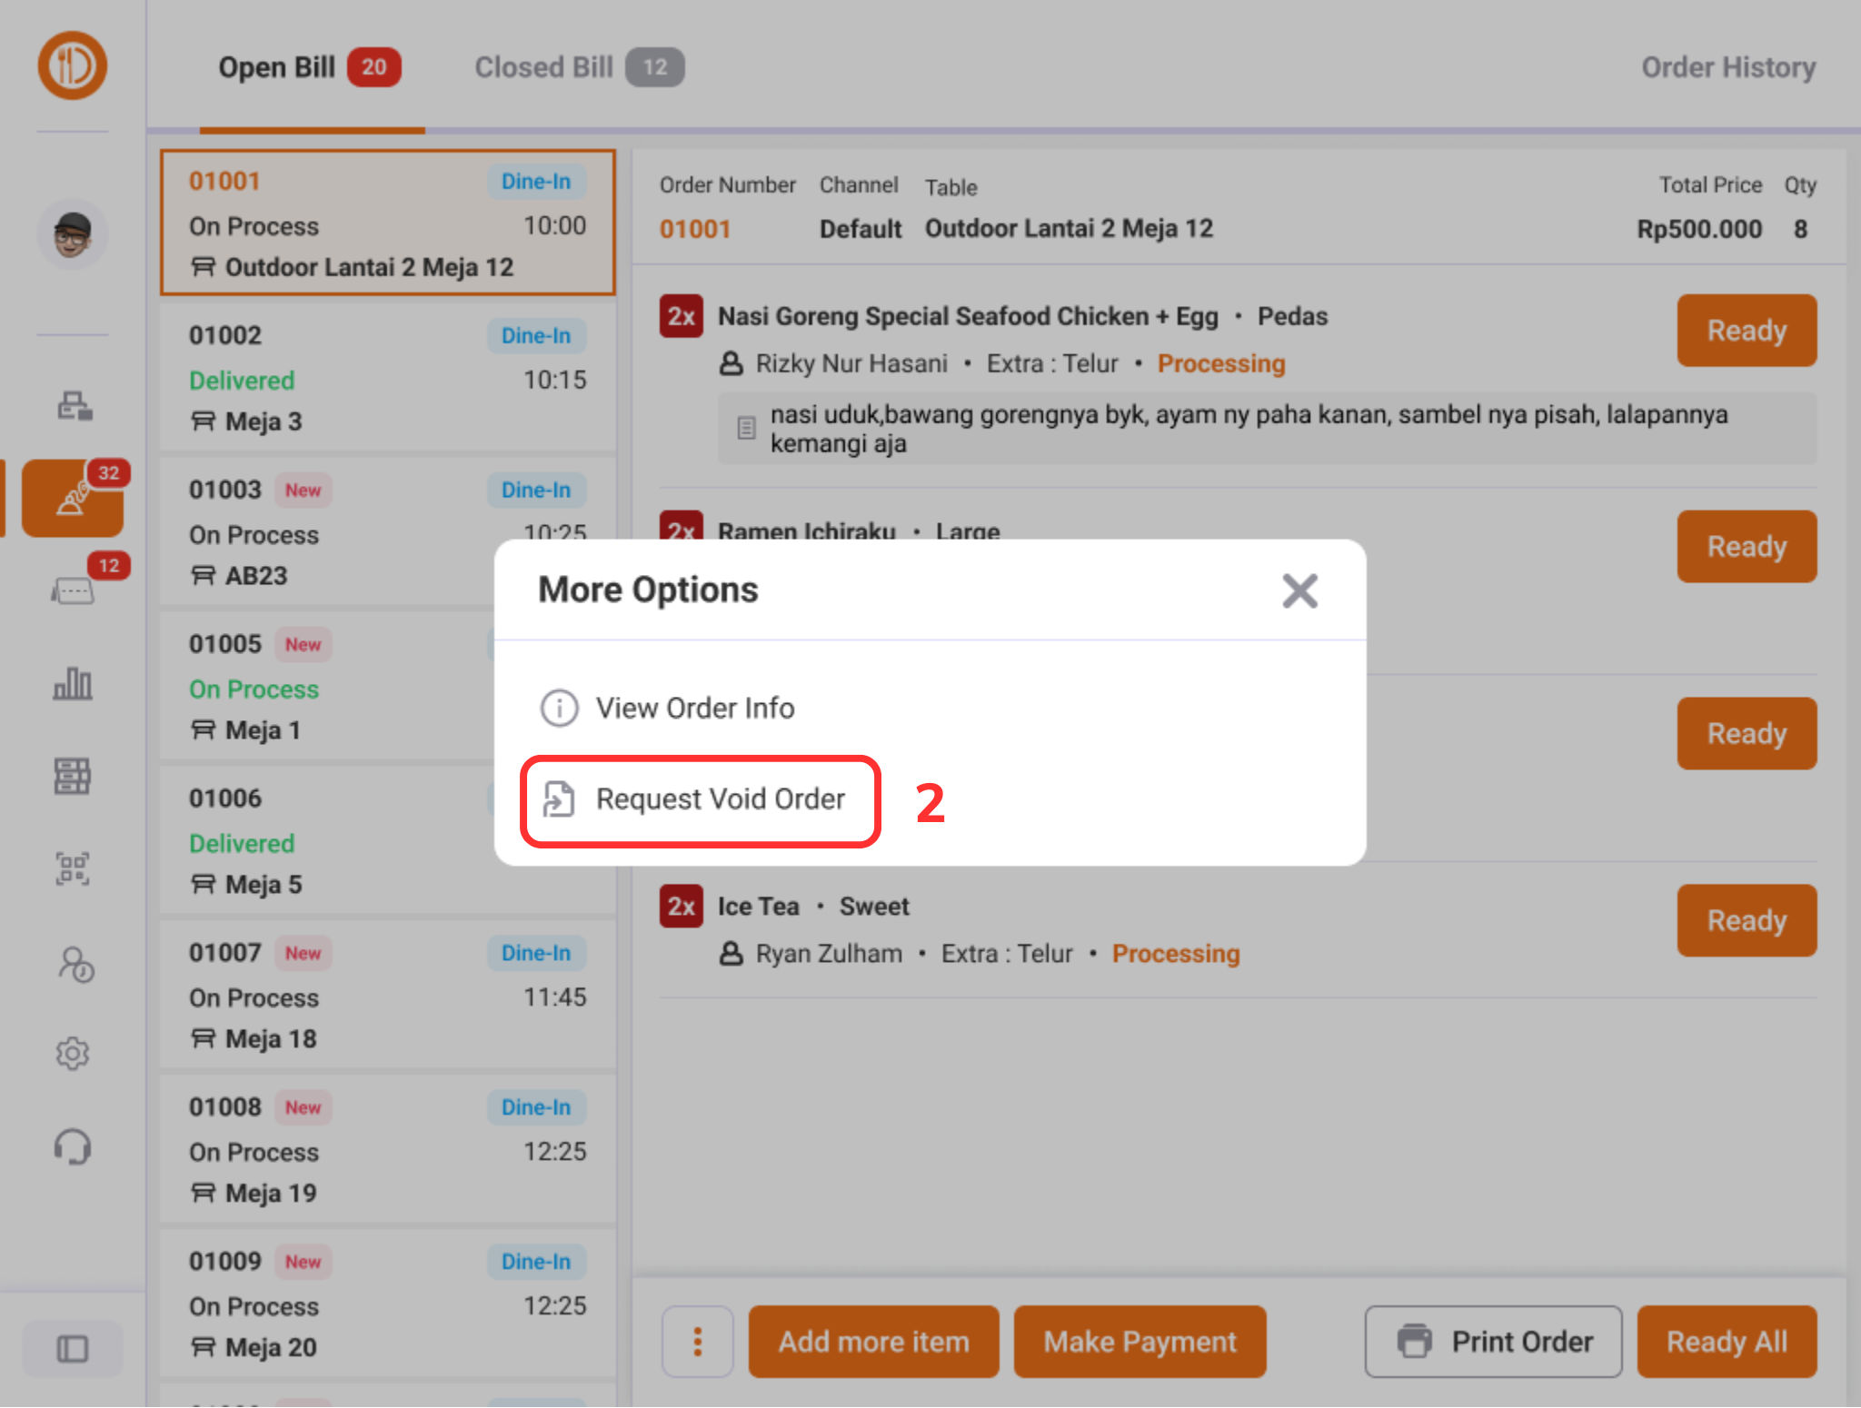Select order 01007 at Meja 18
This screenshot has width=1861, height=1408.
click(388, 996)
